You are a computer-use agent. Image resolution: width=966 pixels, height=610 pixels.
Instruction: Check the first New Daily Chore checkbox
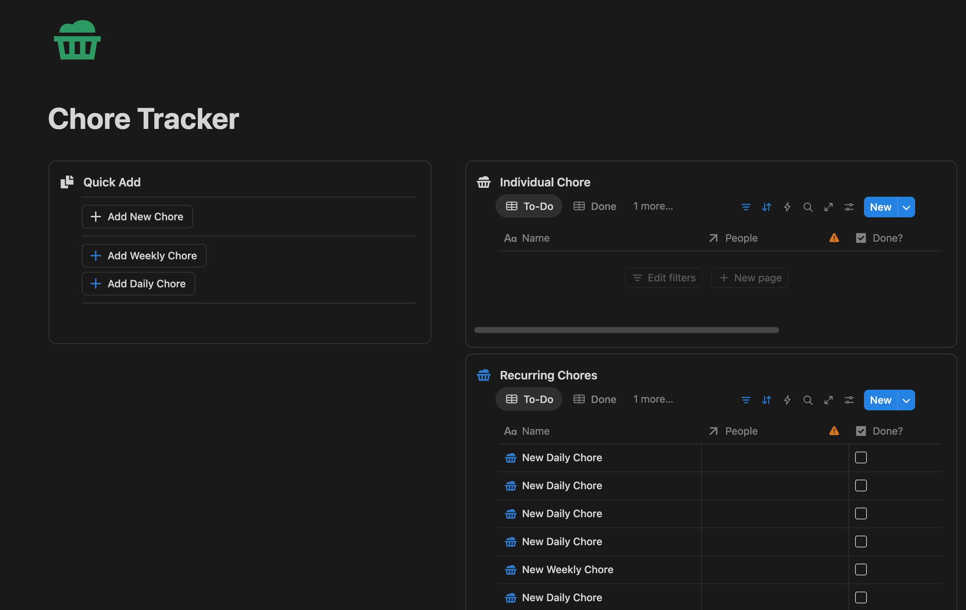[x=861, y=458]
